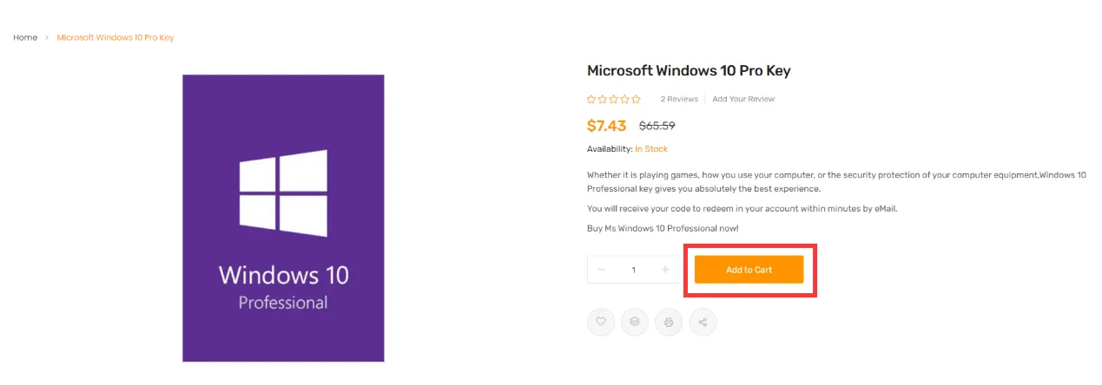Screen dimensions: 1102x385
Task: Click the In Stock availability label
Action: click(651, 149)
